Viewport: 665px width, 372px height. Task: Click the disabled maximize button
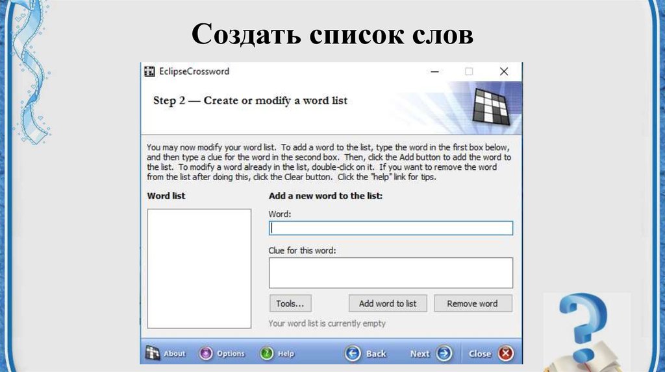469,71
